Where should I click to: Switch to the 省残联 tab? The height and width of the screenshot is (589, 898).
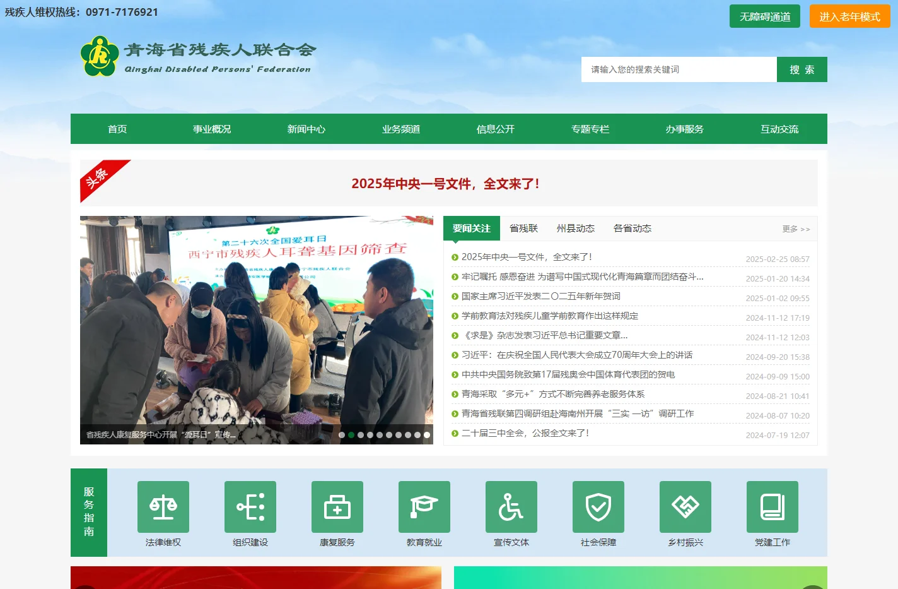click(523, 229)
